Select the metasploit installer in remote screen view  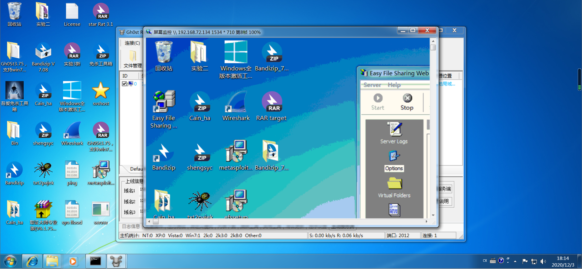236,156
